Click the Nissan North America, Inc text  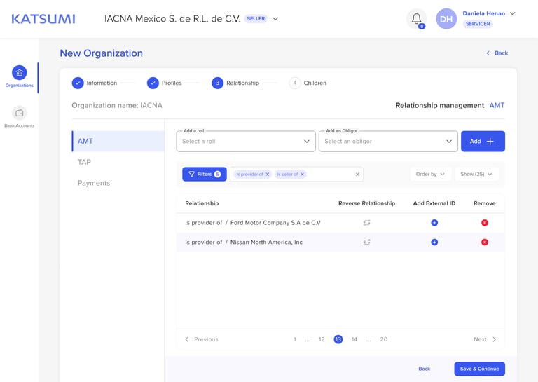(x=266, y=243)
